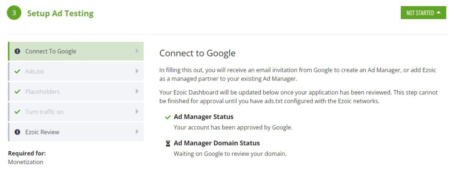
Task: Click the Ad Manager Status green checkmark
Action: (x=168, y=117)
